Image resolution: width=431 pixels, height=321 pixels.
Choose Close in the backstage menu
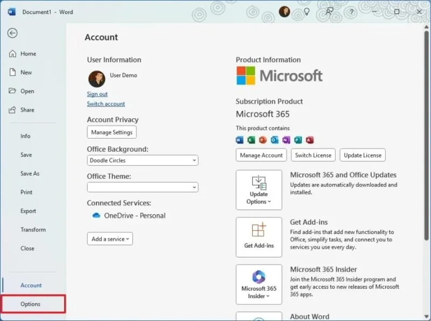click(x=27, y=248)
